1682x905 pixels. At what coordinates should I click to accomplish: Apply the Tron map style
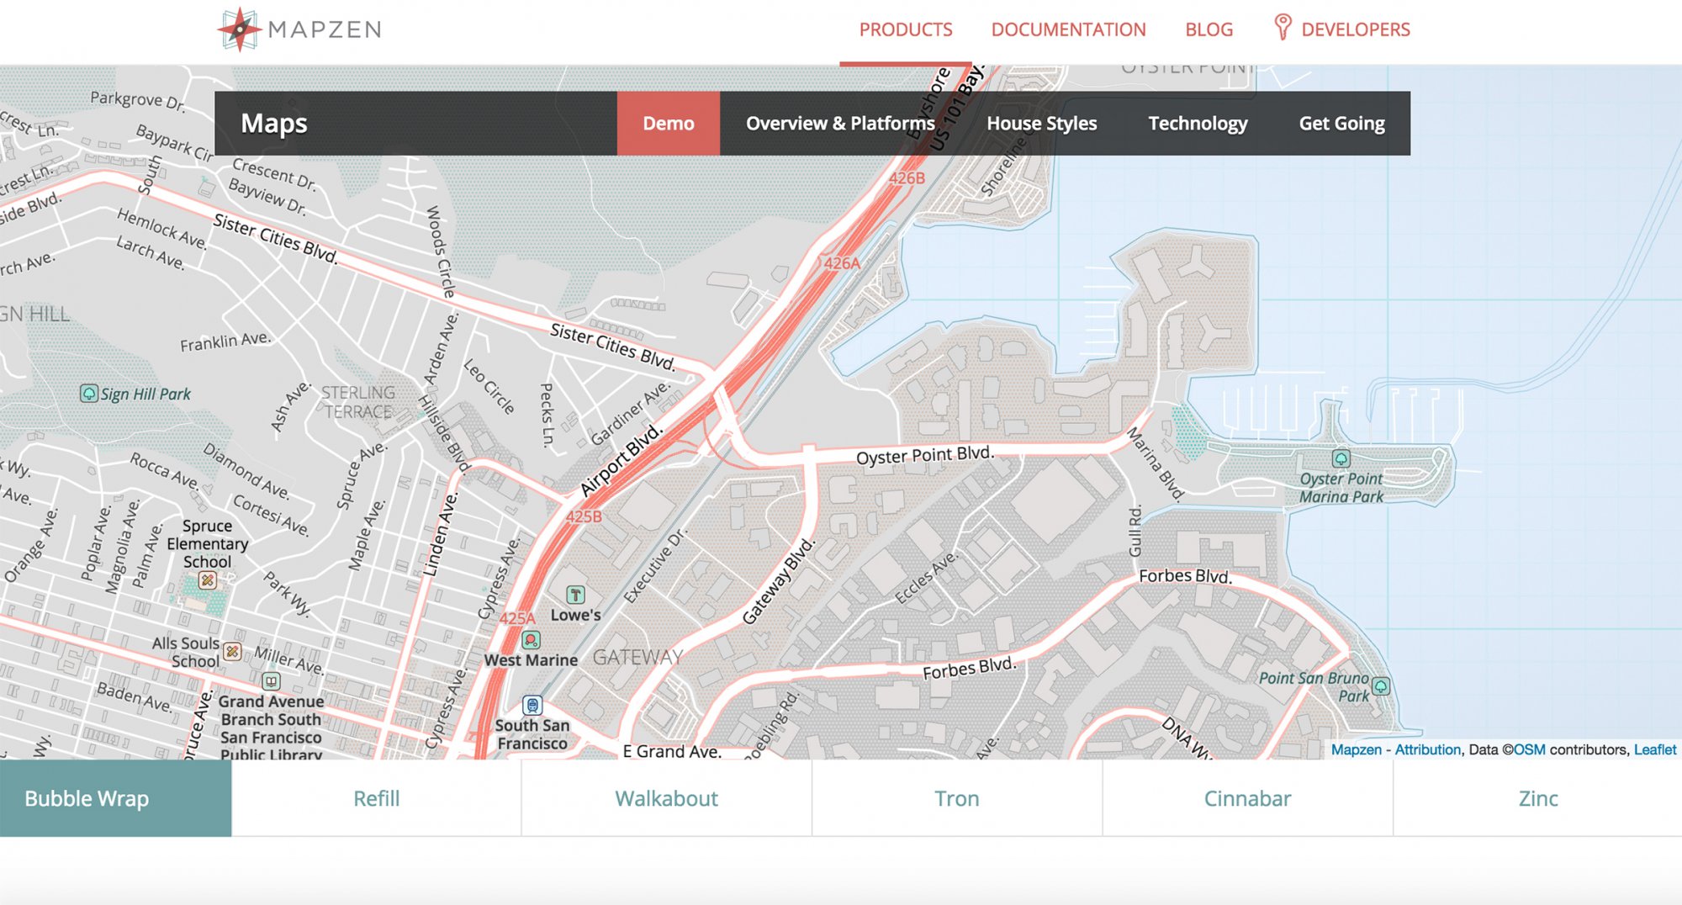[956, 798]
